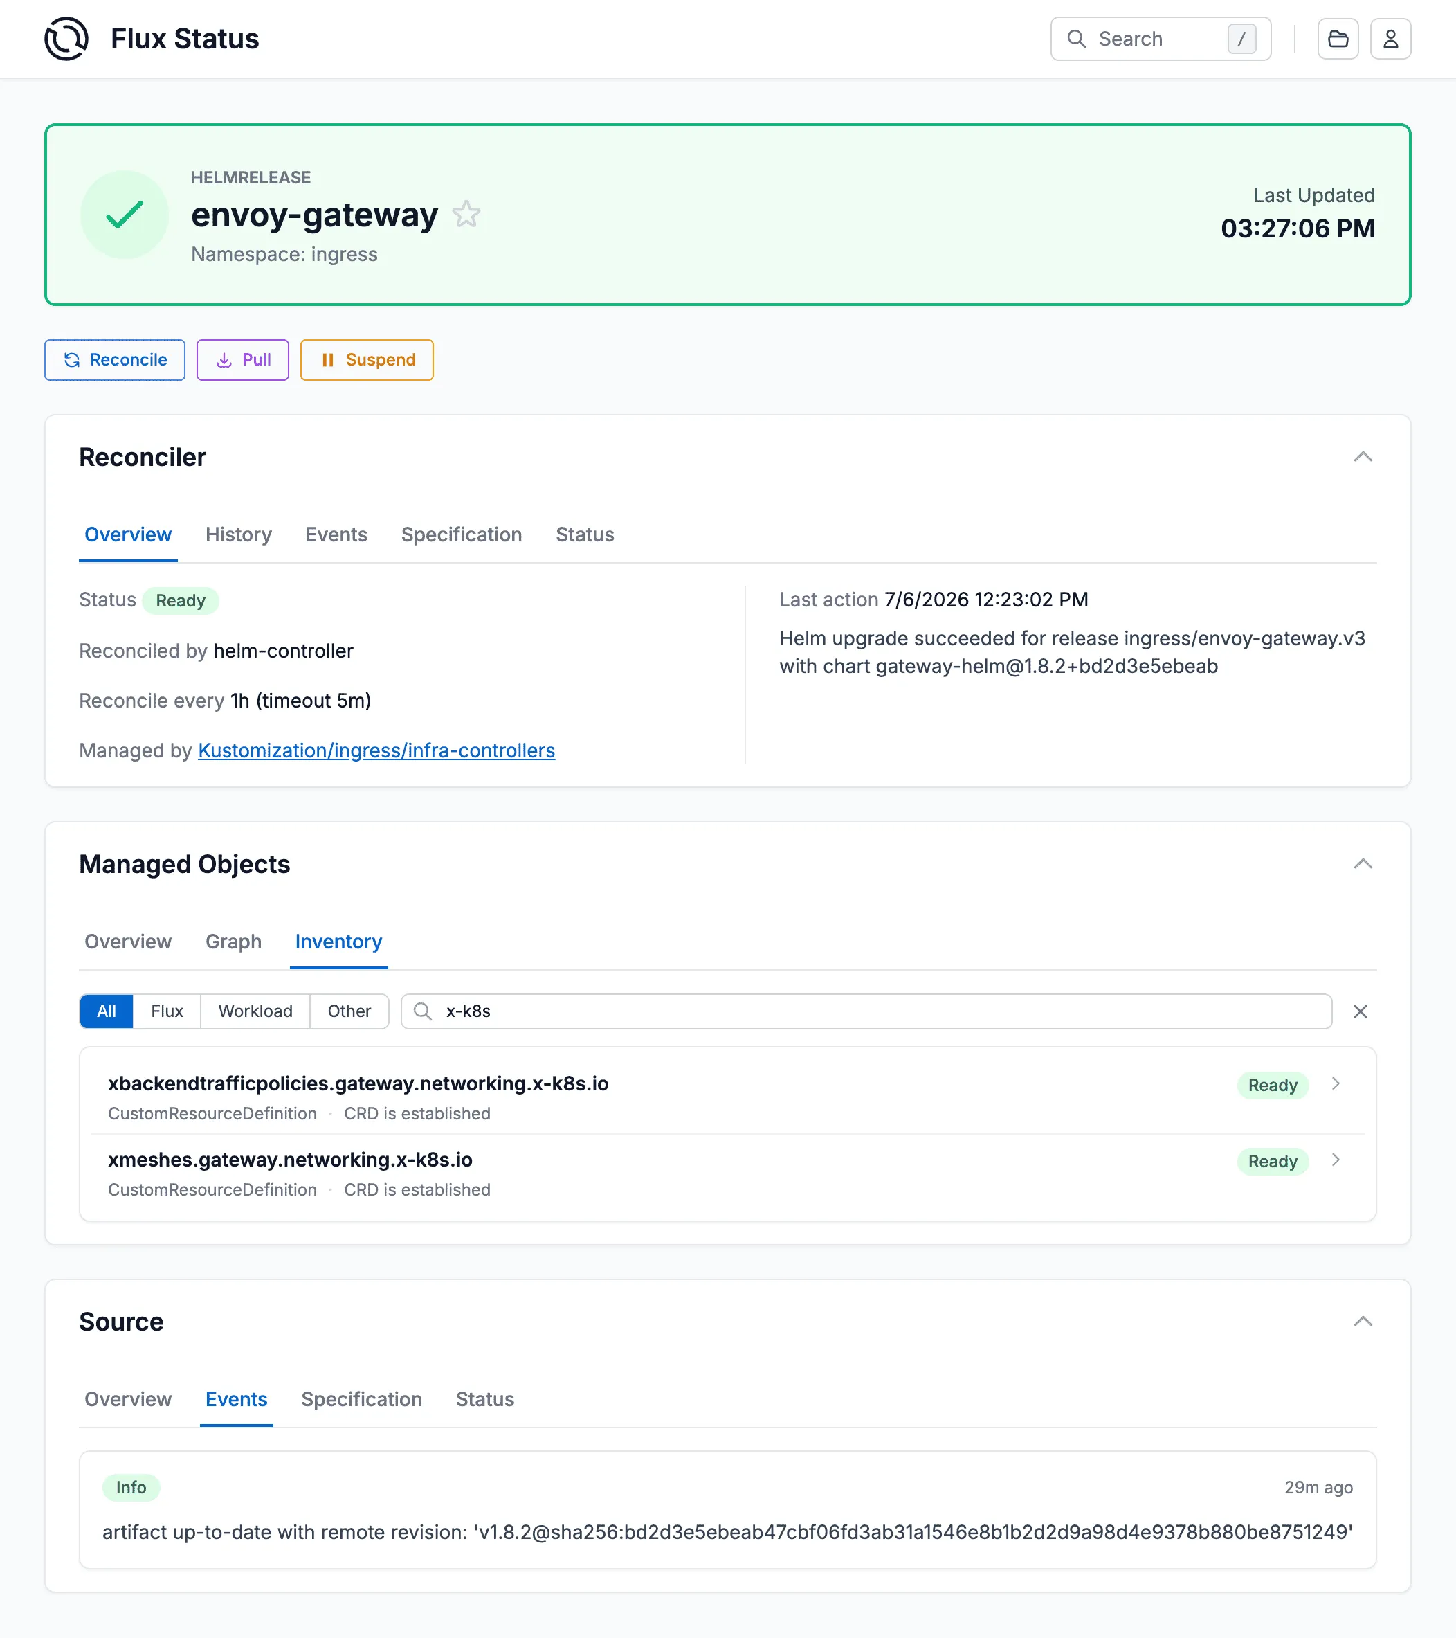
Task: Select the Flux inventory filter
Action: [x=167, y=1011]
